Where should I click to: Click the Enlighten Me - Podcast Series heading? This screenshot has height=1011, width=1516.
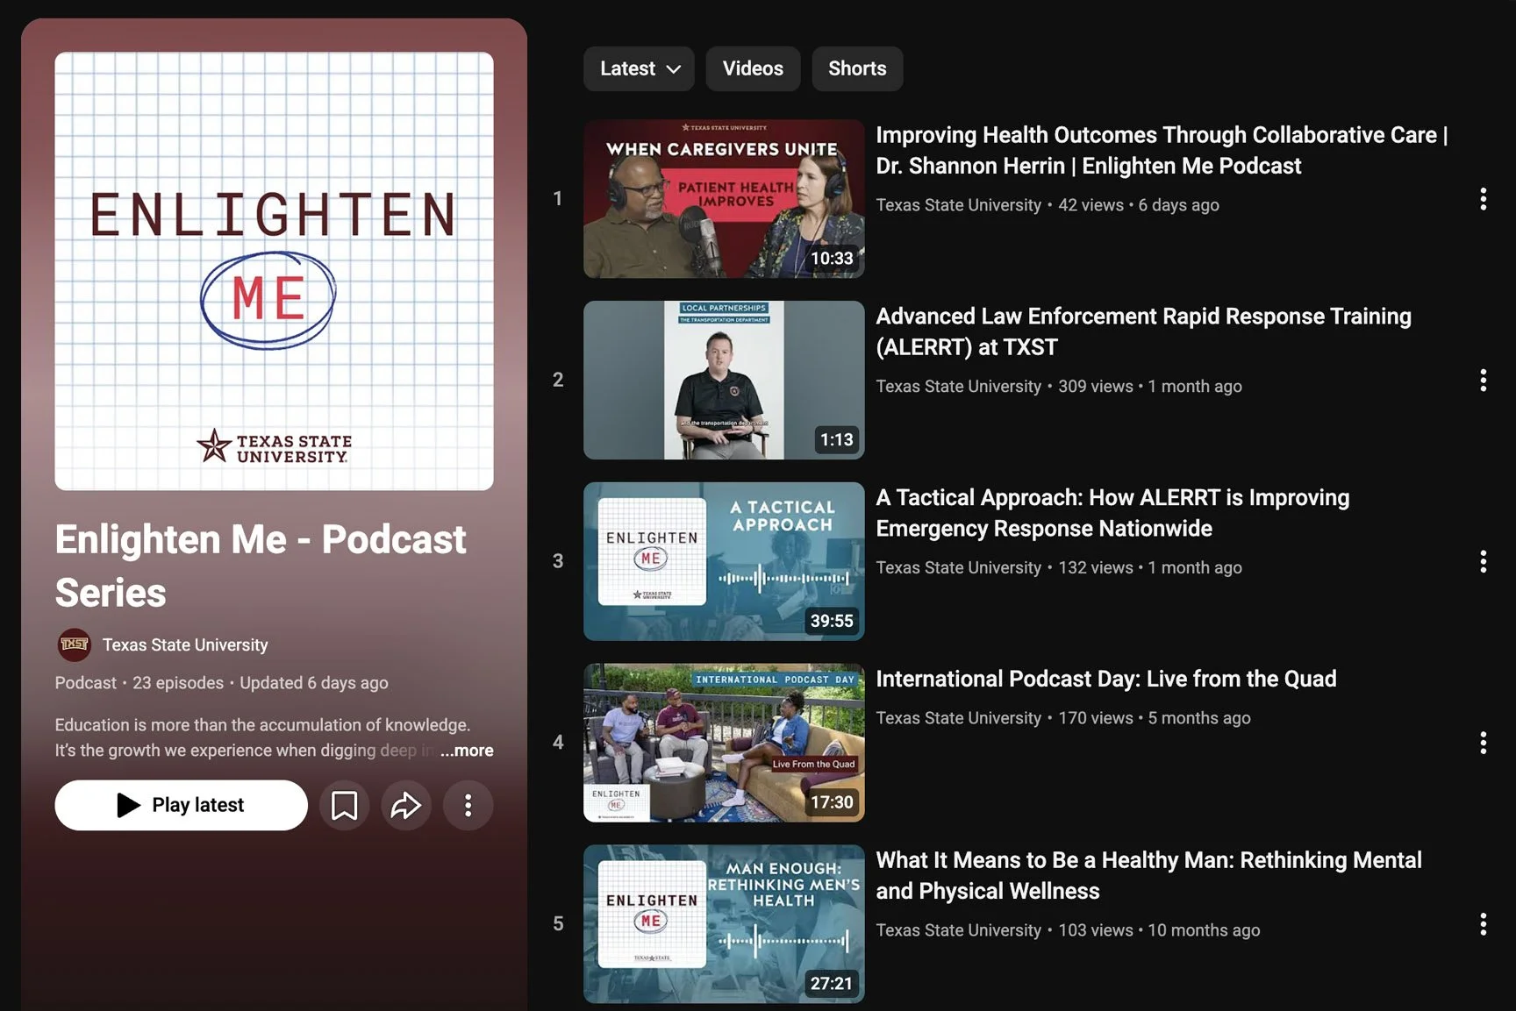[261, 566]
